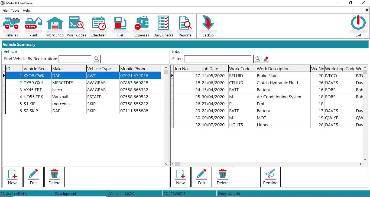
Task: Run a Backup
Action: click(208, 26)
